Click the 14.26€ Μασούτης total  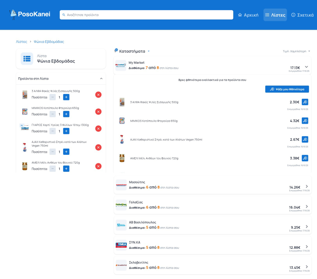coord(295,187)
